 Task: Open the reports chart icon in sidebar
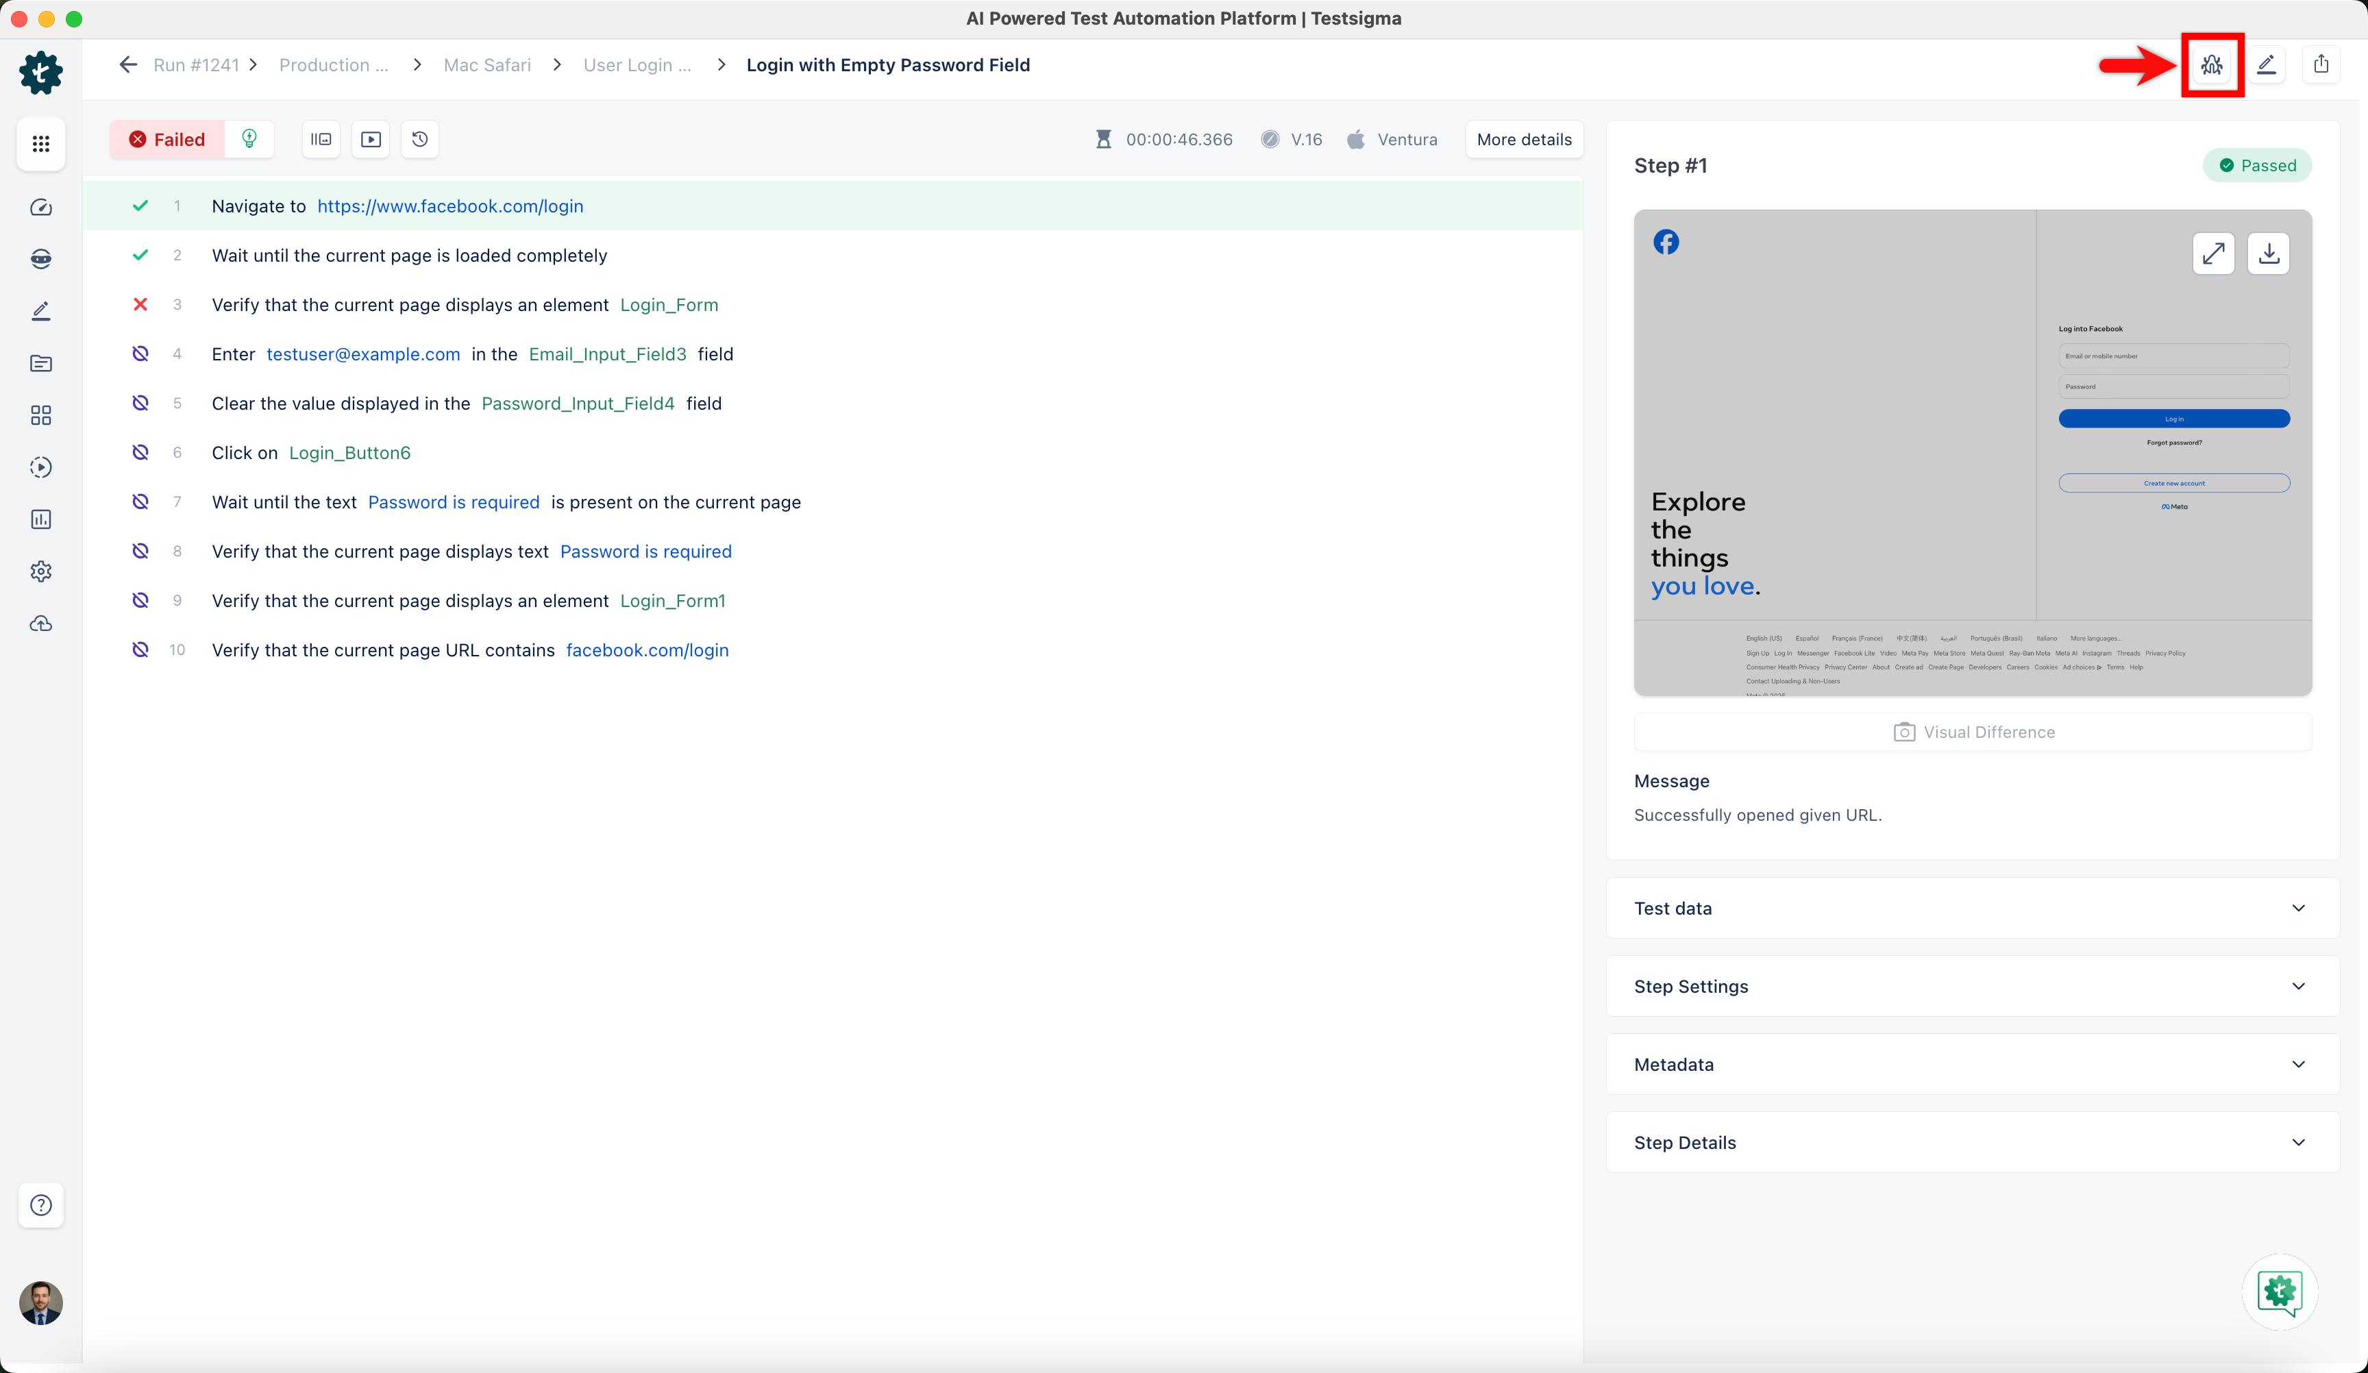tap(40, 520)
